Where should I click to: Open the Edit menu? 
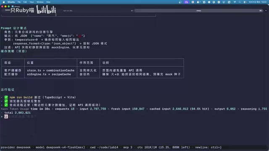(25, 2)
